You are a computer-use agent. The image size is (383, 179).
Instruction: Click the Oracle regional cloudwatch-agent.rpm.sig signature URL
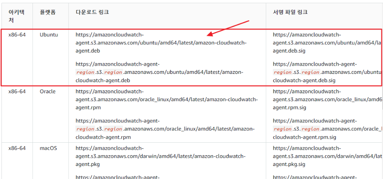click(x=327, y=129)
